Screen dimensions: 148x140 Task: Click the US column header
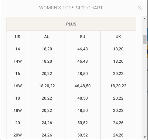(18, 37)
